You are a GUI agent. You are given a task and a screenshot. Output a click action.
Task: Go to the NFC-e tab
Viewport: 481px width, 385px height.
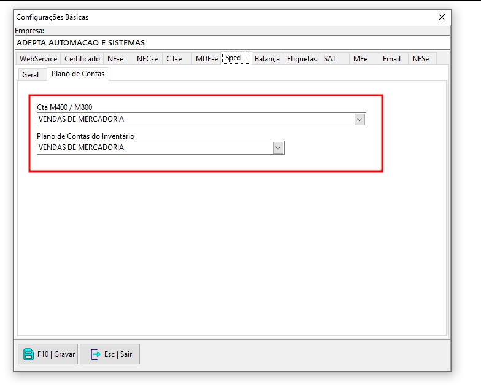(147, 59)
